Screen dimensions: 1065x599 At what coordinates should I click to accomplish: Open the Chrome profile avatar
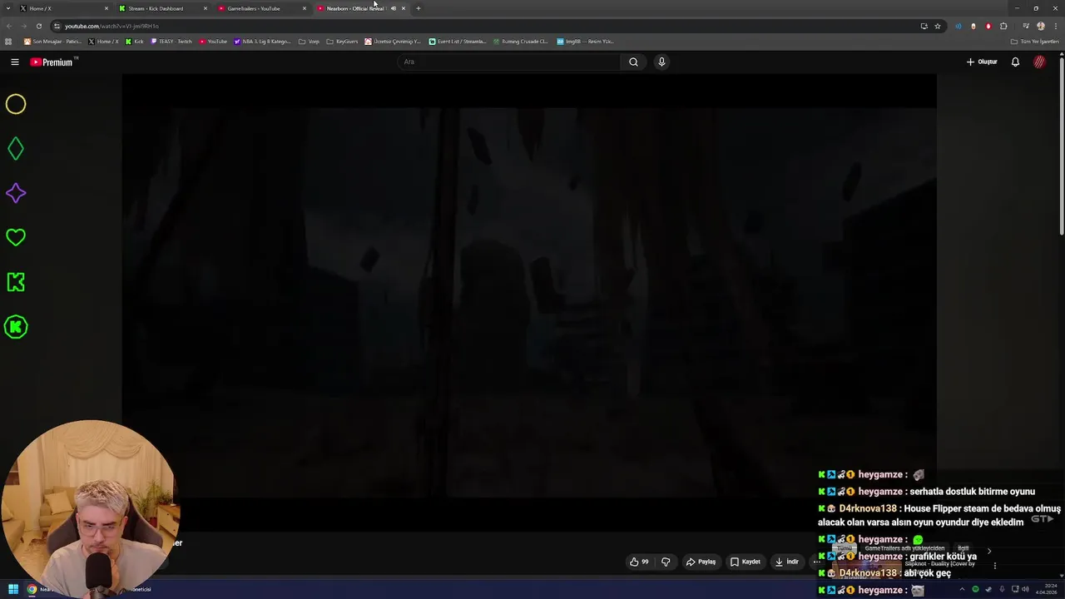point(1041,26)
